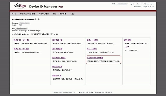Screen dimensions: 166x96
Task: Open the ホーム menu in navigation bar
Action: 14,14
